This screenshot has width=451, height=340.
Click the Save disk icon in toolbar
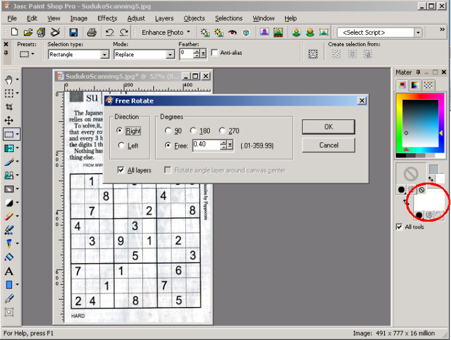73,32
